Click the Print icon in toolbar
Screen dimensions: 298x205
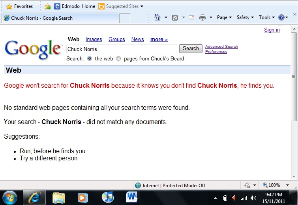coord(202,17)
